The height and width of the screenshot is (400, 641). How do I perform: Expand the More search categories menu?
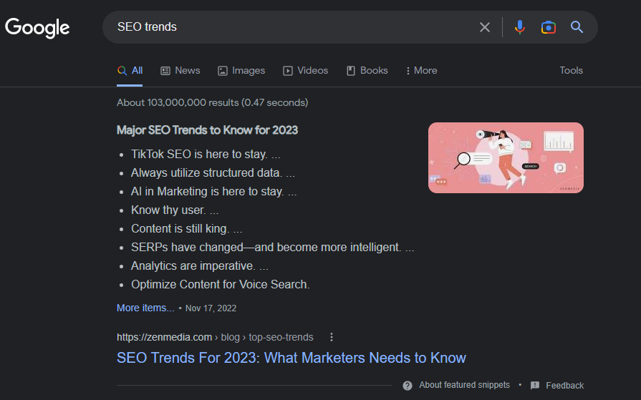click(x=421, y=71)
